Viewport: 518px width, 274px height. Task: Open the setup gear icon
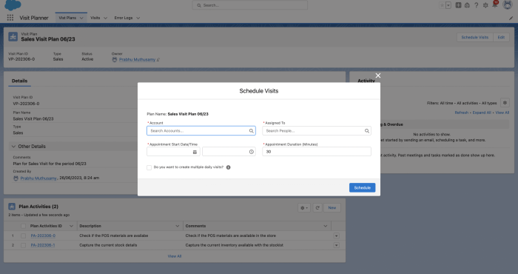[x=485, y=5]
